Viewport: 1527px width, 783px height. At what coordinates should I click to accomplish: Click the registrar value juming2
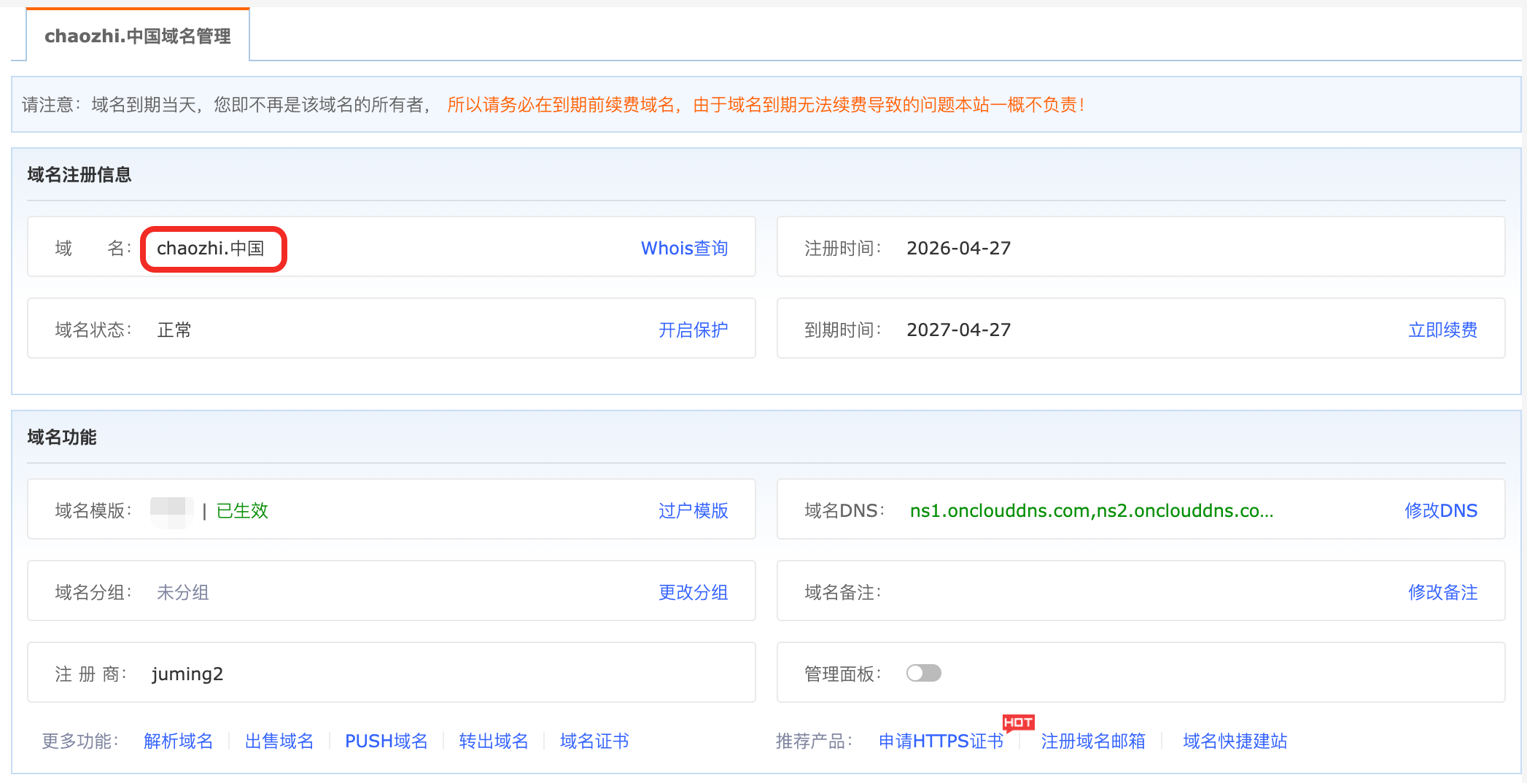click(x=187, y=674)
